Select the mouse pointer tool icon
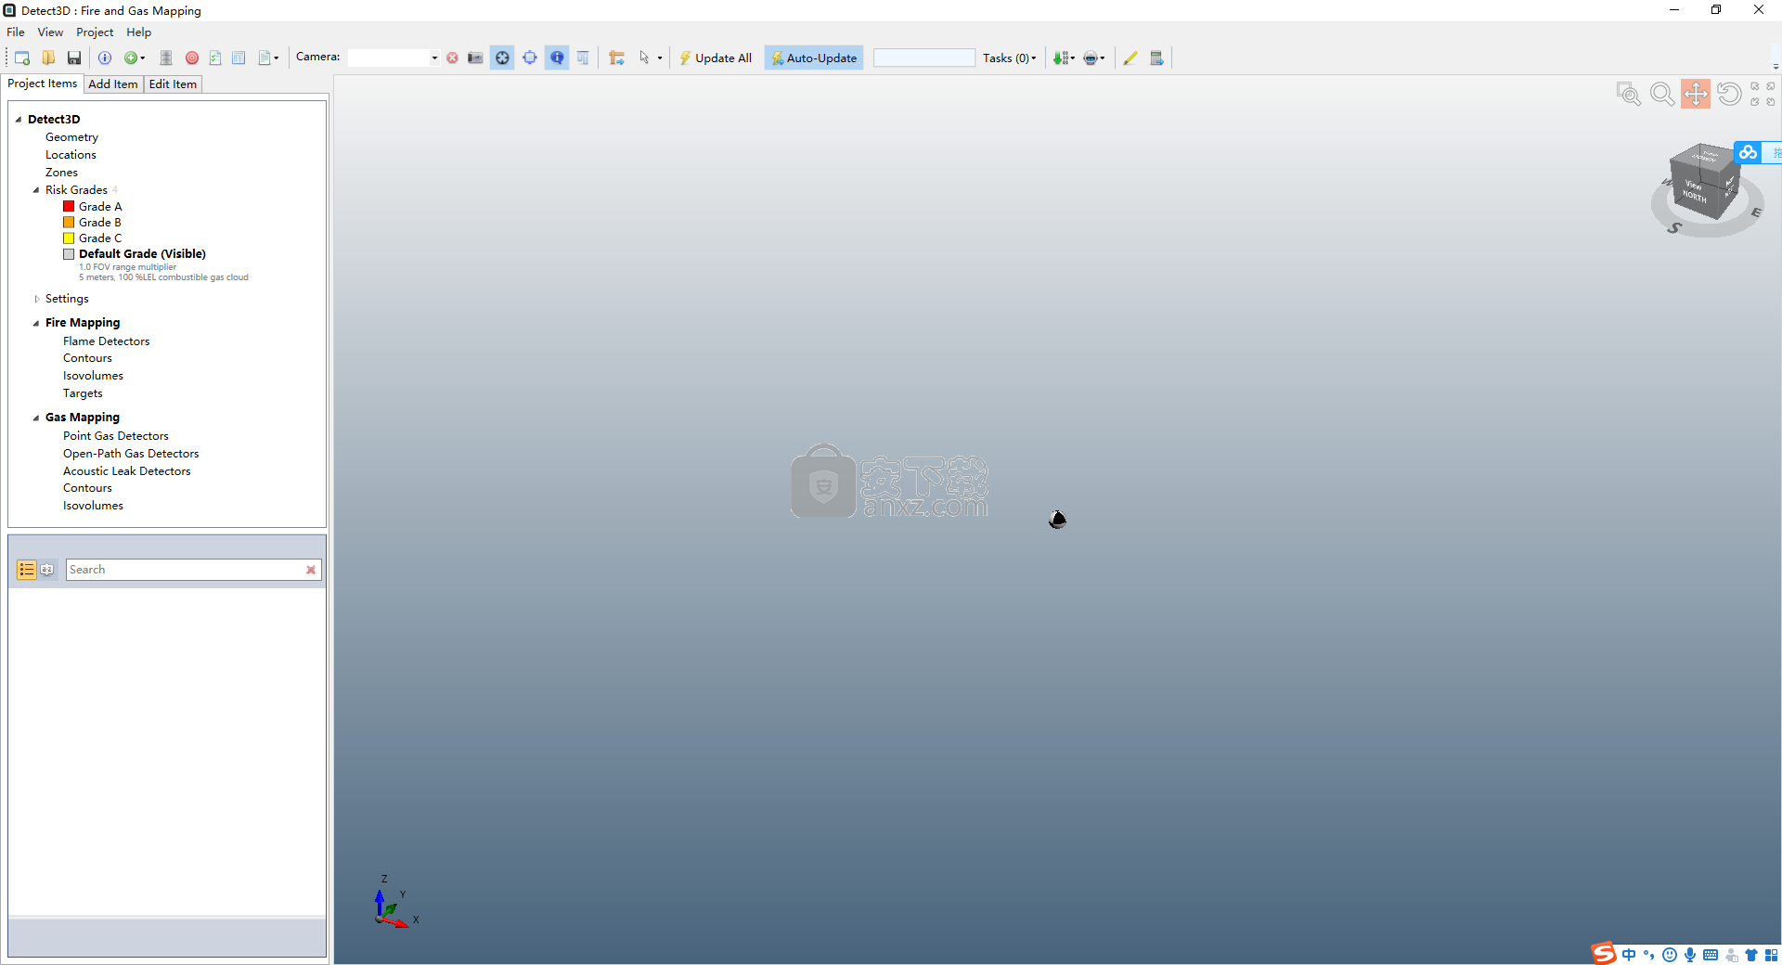1782x965 pixels. [644, 58]
